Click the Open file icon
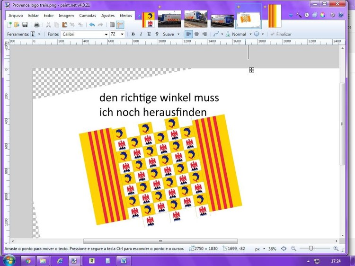 (x=17, y=25)
